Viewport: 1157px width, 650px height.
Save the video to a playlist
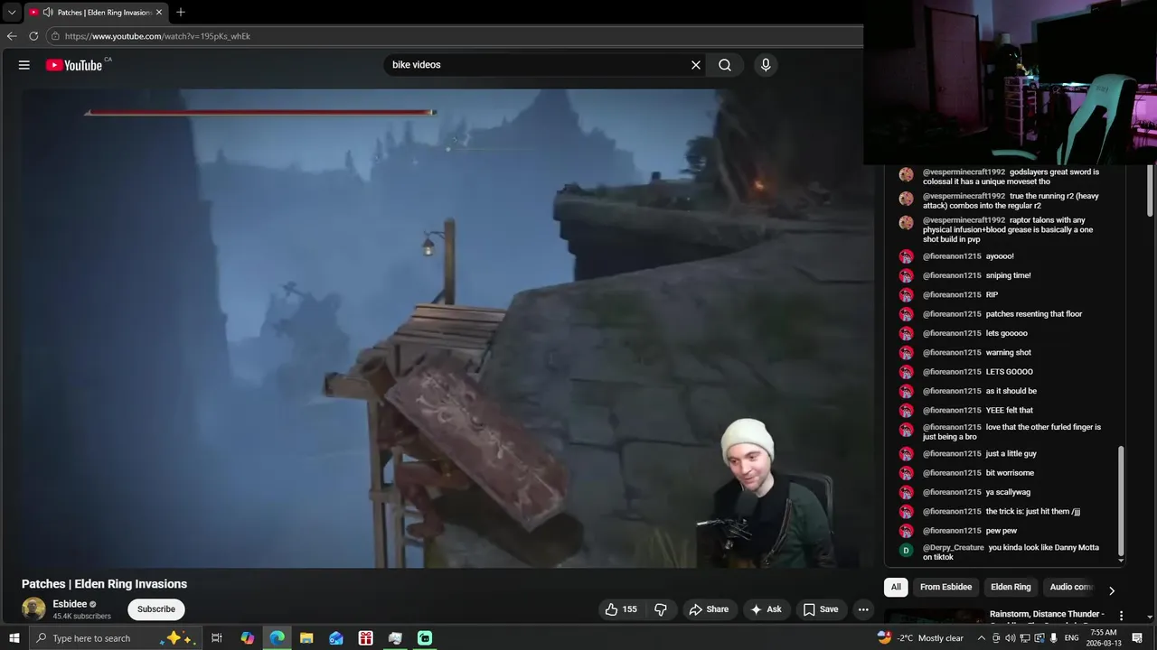[821, 609]
